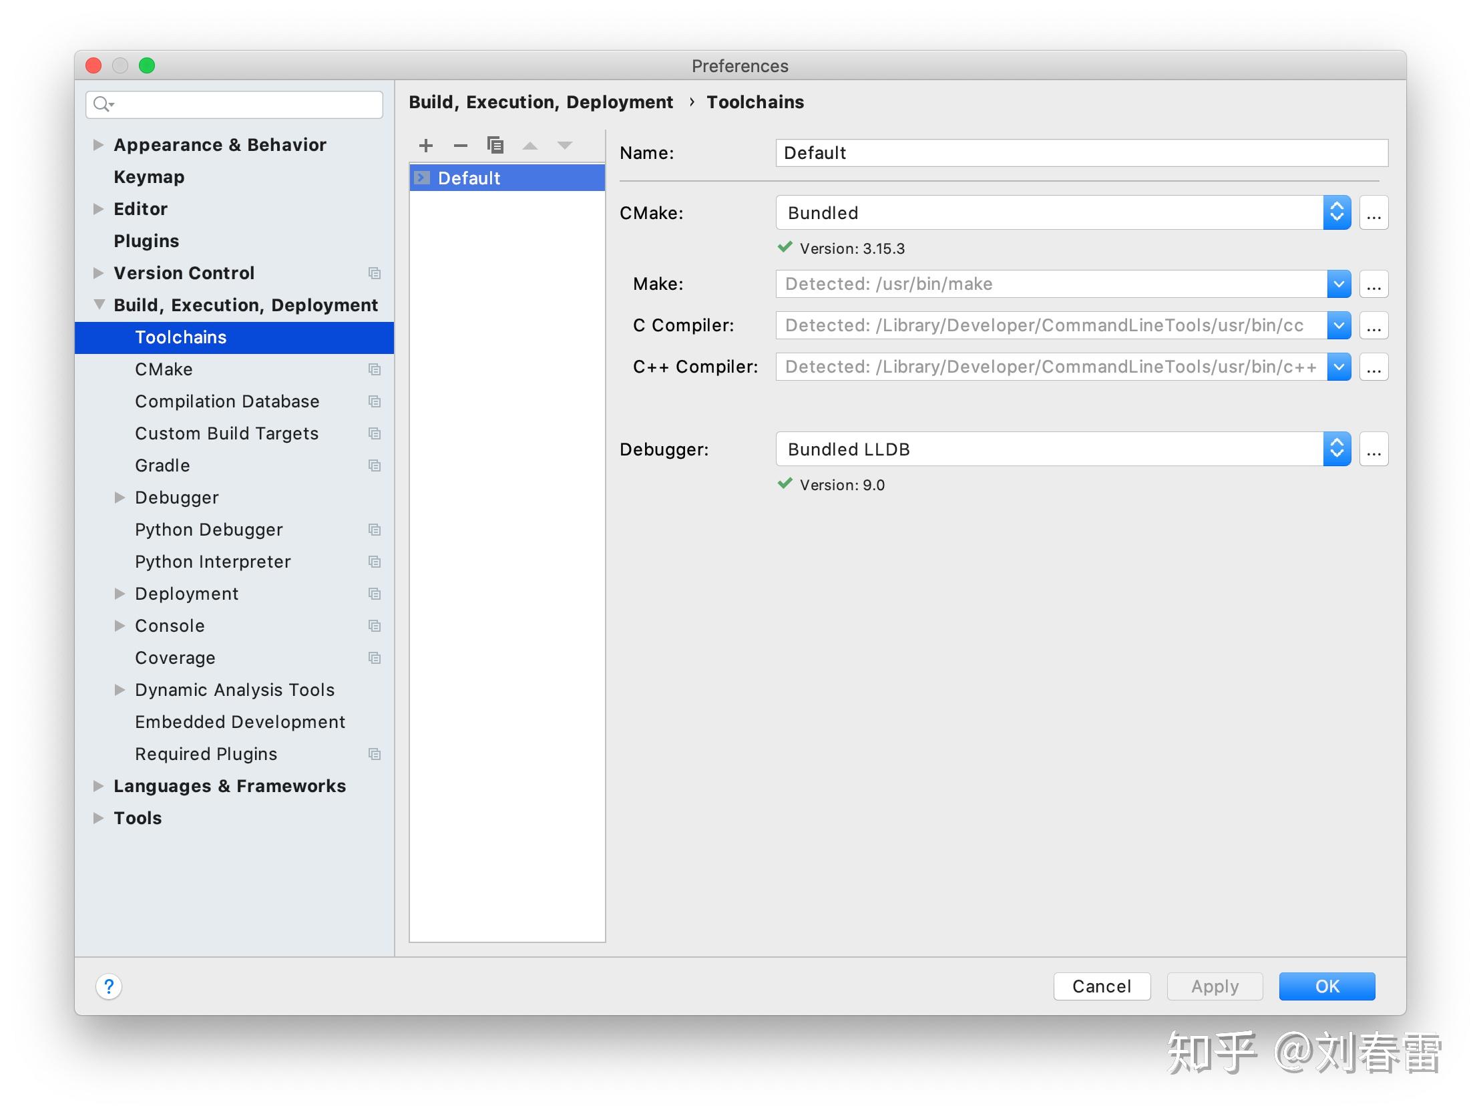Expand the Tools section

pos(98,819)
